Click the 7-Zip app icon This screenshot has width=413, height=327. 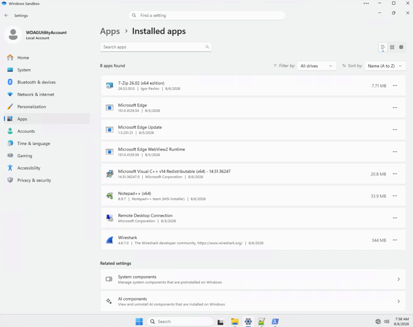(110, 86)
